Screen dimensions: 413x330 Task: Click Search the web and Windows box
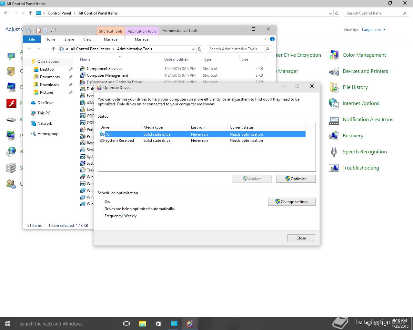67,324
